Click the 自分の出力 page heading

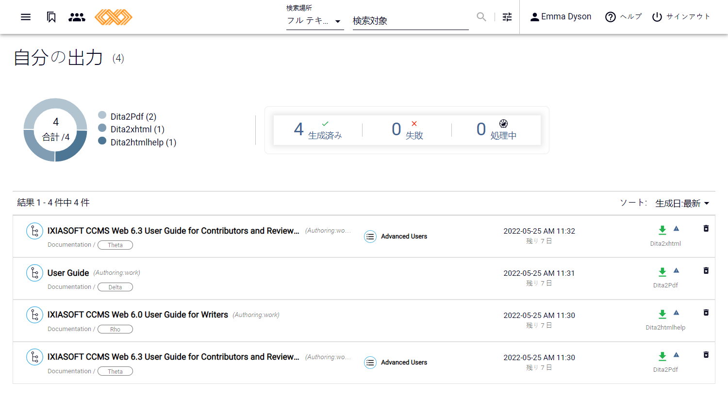tap(58, 58)
